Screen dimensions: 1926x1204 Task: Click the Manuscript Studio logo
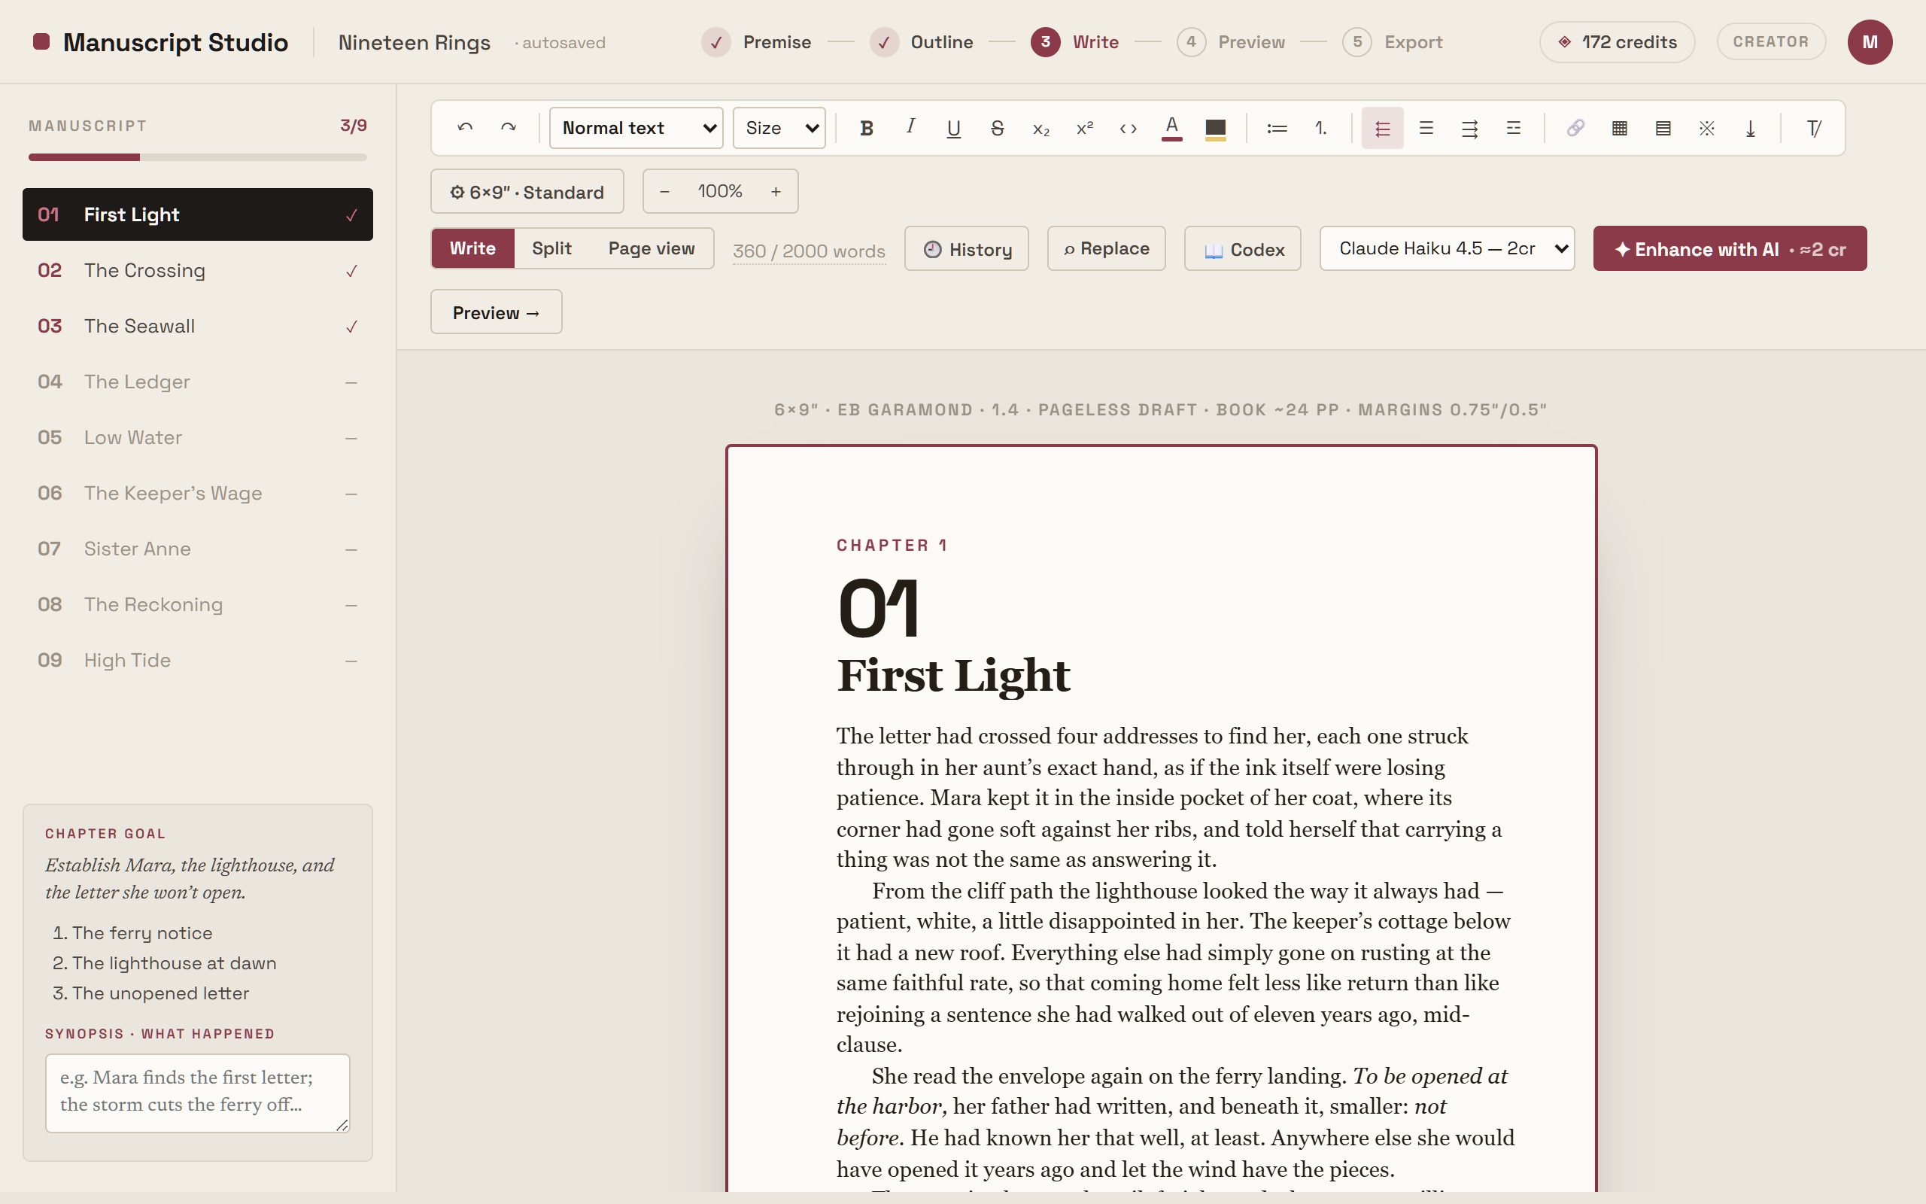click(x=161, y=41)
